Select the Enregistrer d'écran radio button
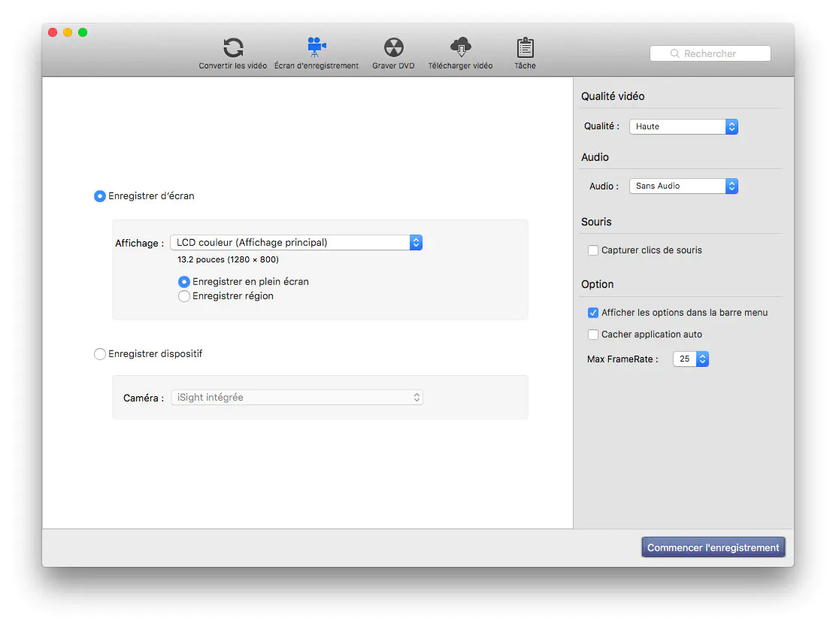The image size is (836, 627). tap(100, 196)
